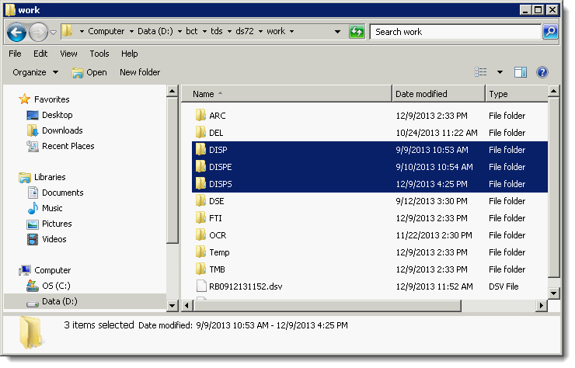575x368 pixels.
Task: Sort by the Name column header
Action: coord(287,94)
